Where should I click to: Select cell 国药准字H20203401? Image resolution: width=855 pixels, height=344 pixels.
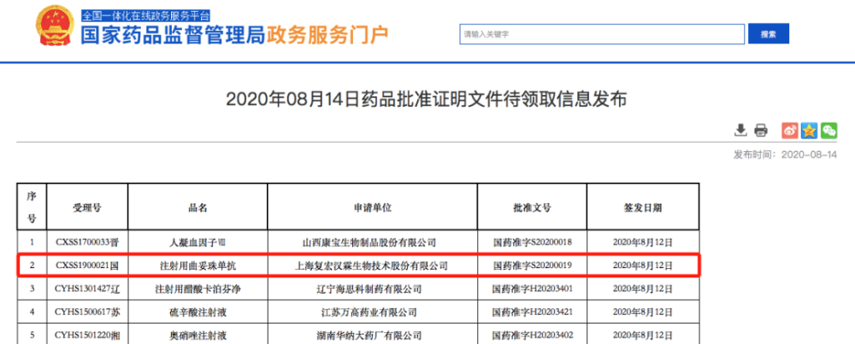click(532, 289)
